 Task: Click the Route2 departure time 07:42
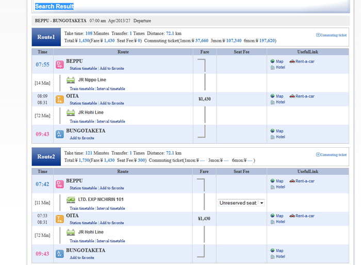pos(42,184)
